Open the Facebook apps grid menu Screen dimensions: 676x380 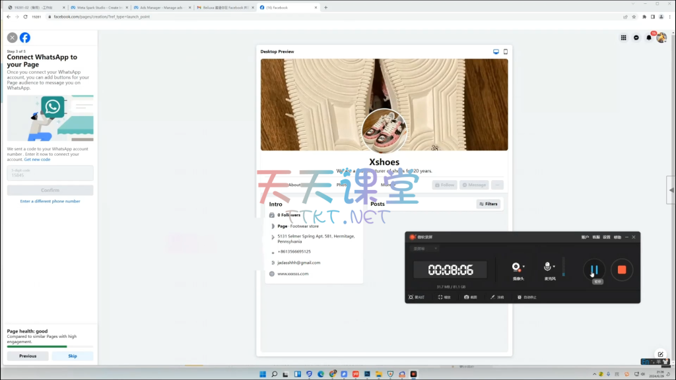[624, 38]
